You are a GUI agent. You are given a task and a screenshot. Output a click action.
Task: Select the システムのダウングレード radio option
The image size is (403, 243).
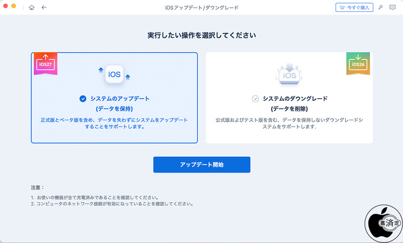click(255, 99)
